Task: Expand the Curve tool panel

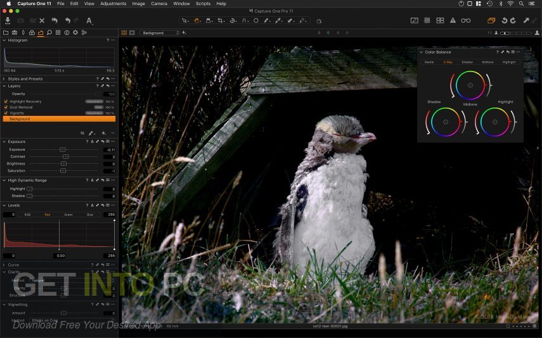Action: [x=4, y=265]
